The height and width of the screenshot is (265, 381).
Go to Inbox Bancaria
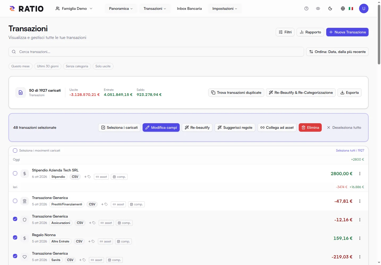click(189, 8)
